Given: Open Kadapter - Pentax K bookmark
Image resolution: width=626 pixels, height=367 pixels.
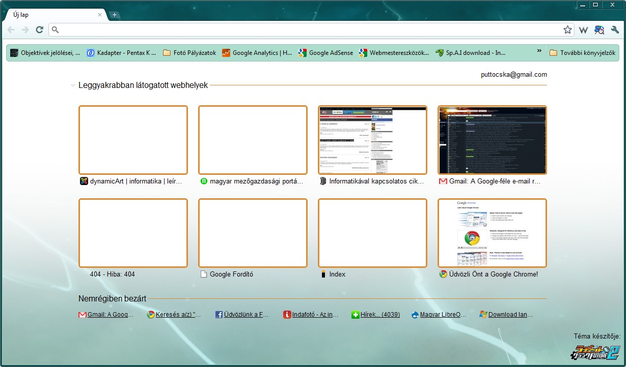Looking at the screenshot, I should point(121,53).
